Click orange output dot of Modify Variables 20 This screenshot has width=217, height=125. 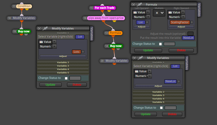point(114,64)
